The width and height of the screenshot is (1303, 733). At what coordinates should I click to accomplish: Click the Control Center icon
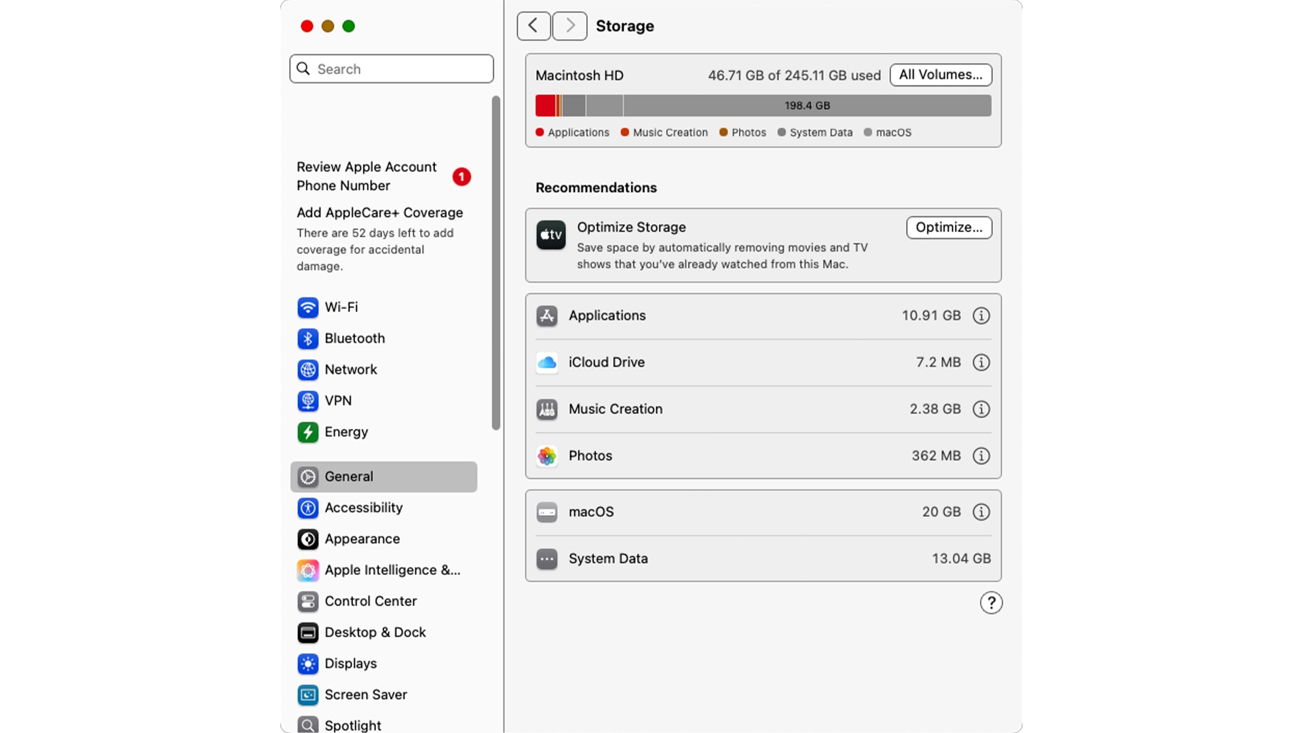click(x=307, y=602)
